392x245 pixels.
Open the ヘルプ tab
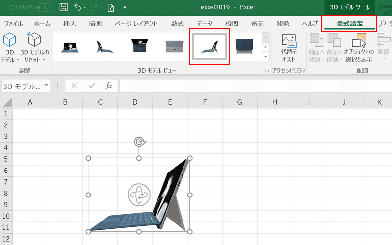click(x=310, y=24)
